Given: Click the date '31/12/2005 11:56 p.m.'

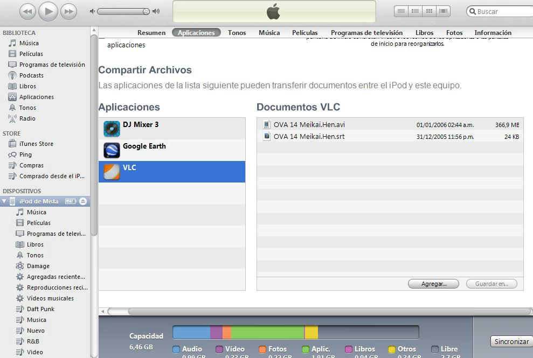Looking at the screenshot, I should pyautogui.click(x=445, y=137).
